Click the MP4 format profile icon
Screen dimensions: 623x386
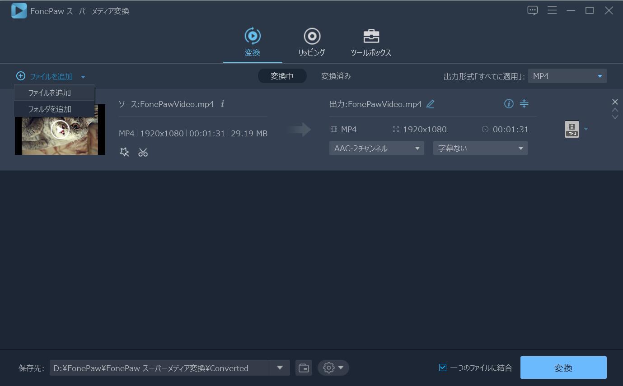(x=572, y=129)
